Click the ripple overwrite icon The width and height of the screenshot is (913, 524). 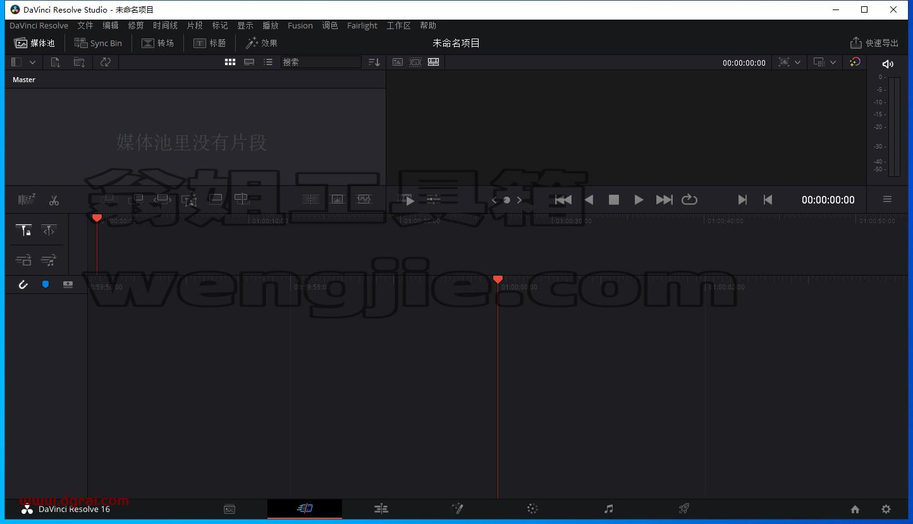162,200
